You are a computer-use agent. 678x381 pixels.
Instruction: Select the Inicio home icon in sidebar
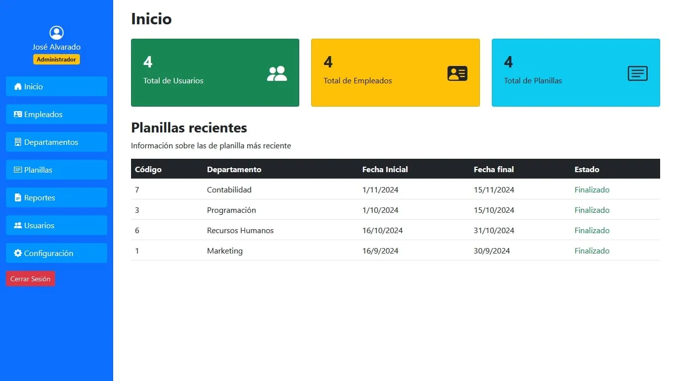[x=17, y=86]
